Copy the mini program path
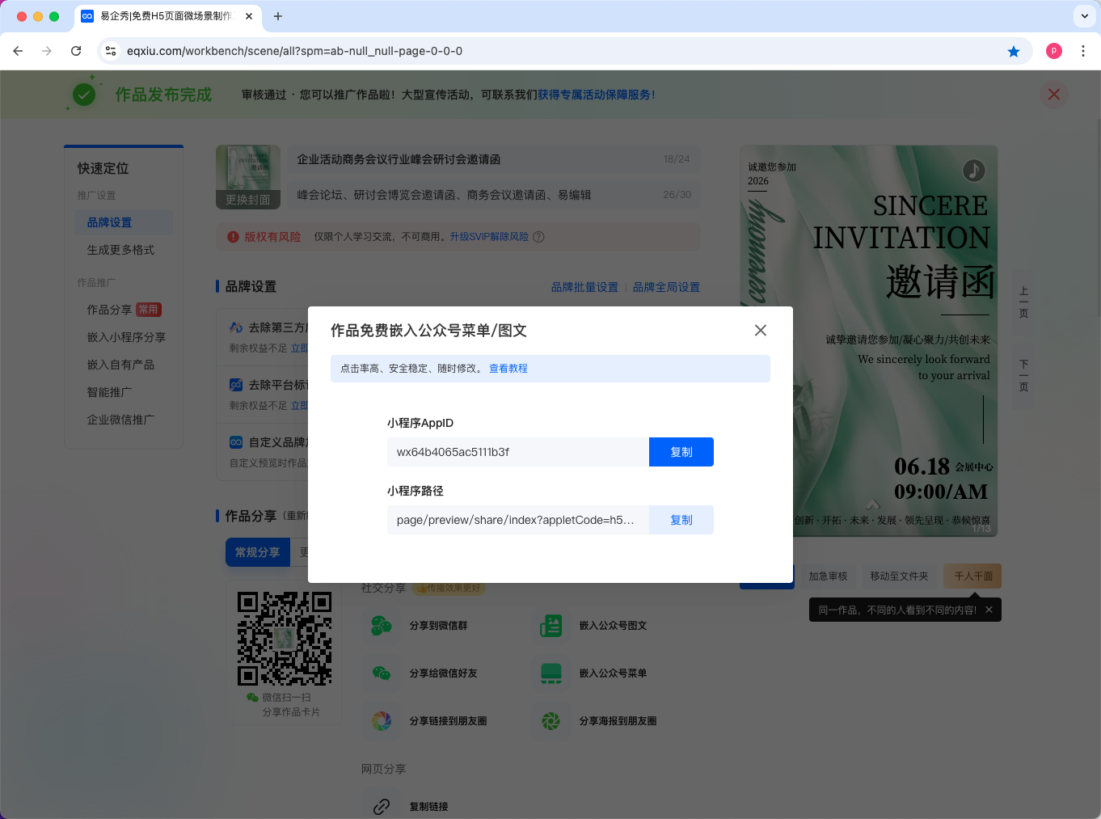This screenshot has width=1101, height=819. point(681,520)
